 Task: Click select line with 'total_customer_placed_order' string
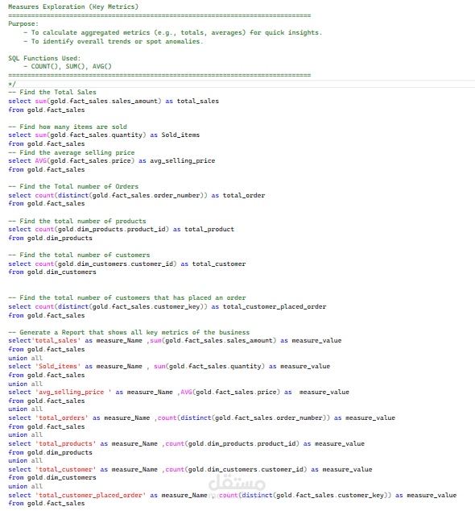coord(232,496)
